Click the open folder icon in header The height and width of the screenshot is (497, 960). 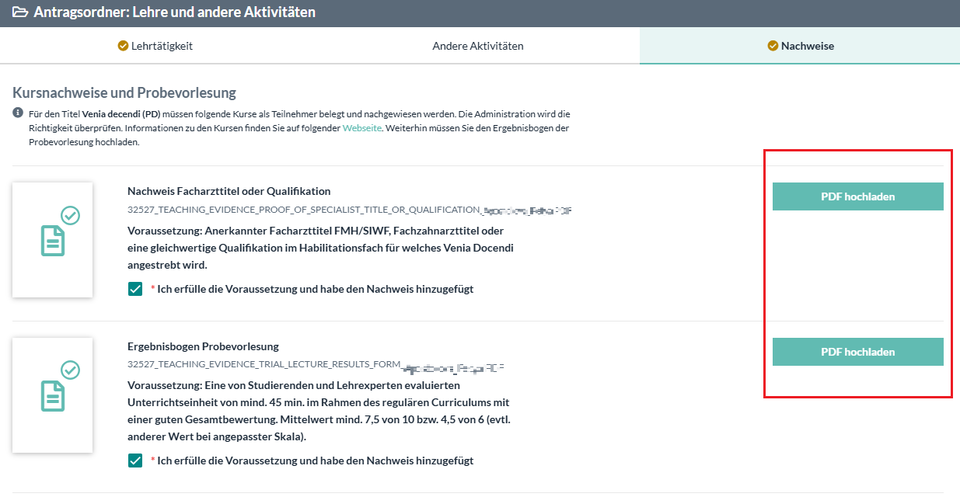click(x=19, y=13)
